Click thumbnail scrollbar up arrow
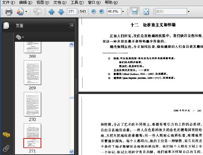 (71, 44)
